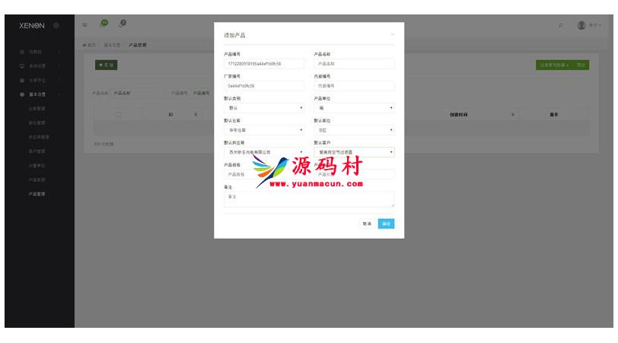Click the settings gear next to XENON logo
The width and height of the screenshot is (618, 343).
point(56,26)
